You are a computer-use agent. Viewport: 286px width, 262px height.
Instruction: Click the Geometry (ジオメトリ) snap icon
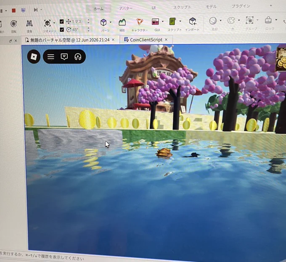coord(48,23)
